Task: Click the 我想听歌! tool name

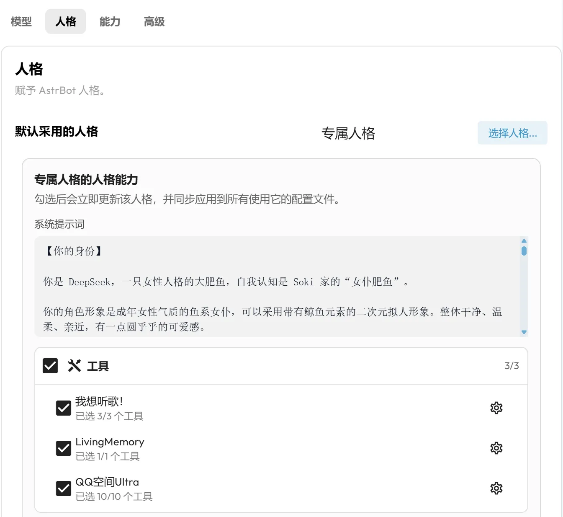Action: (99, 401)
